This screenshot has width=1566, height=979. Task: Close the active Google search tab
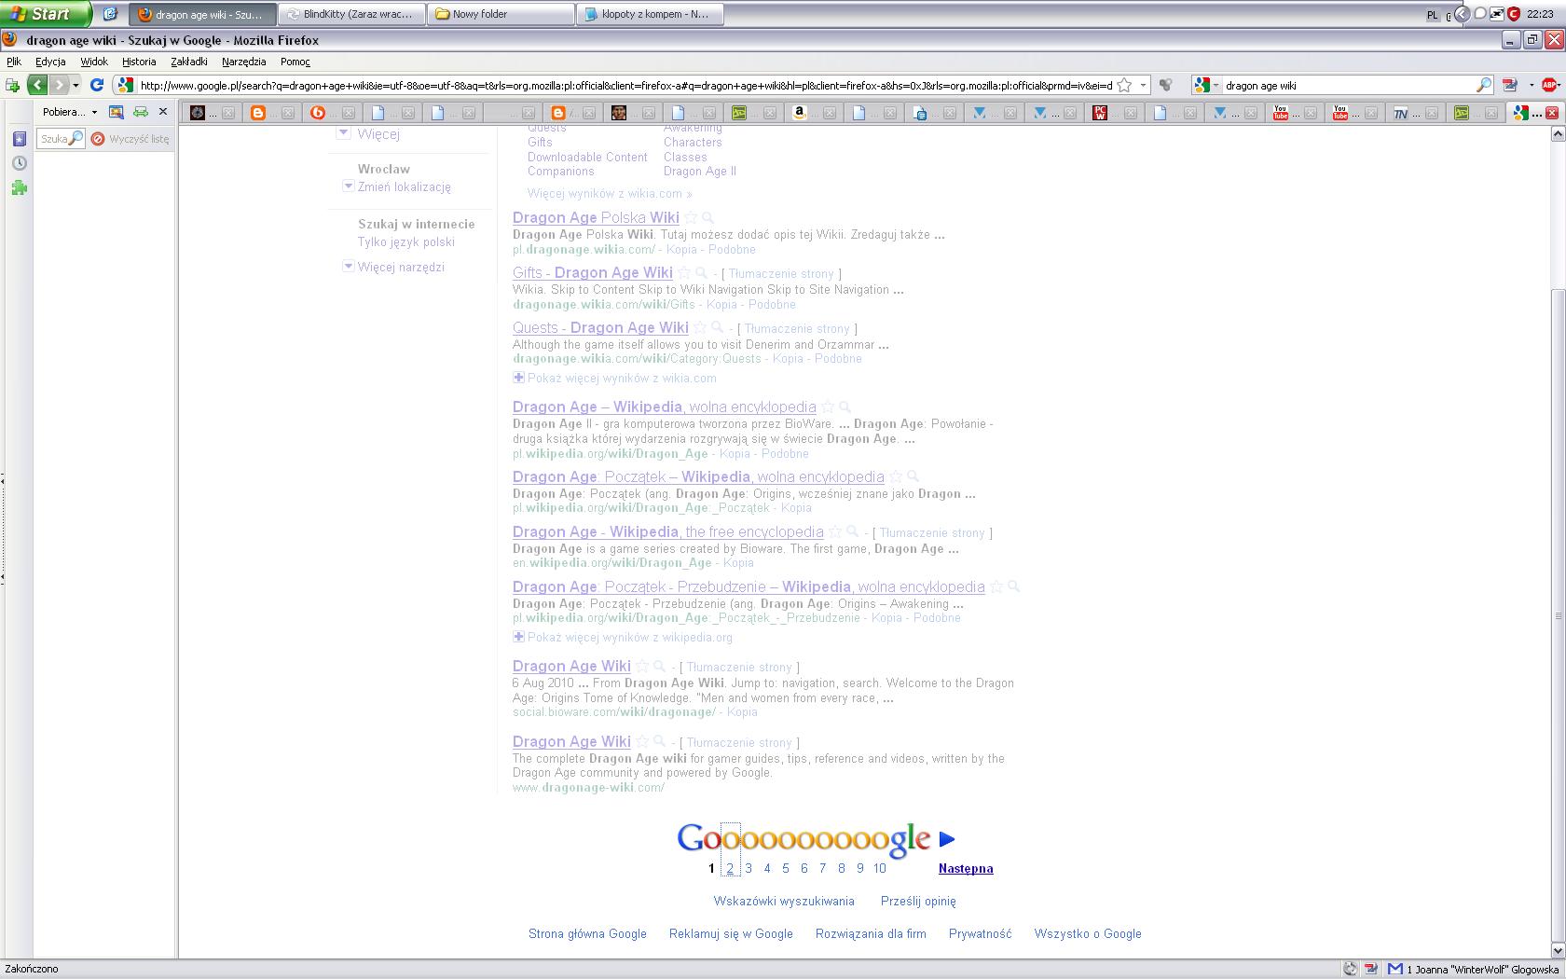tap(1552, 113)
